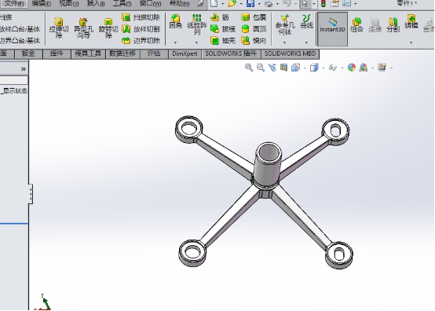Viewport: 435px width, 311px height.
Task: Open the 参考几何体 reference geometry tool
Action: pos(285,24)
